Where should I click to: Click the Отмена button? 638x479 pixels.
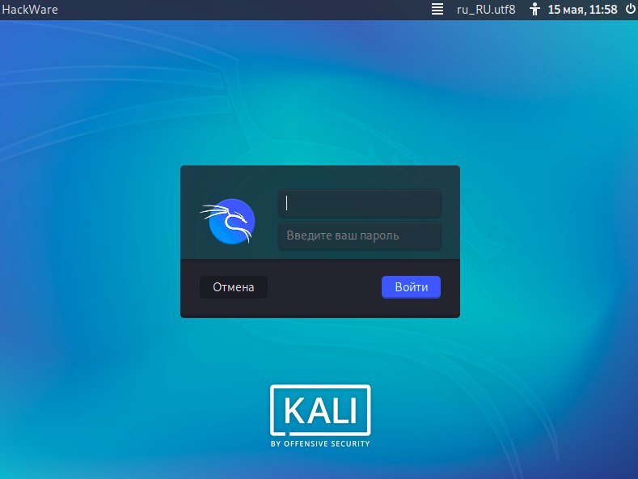234,287
